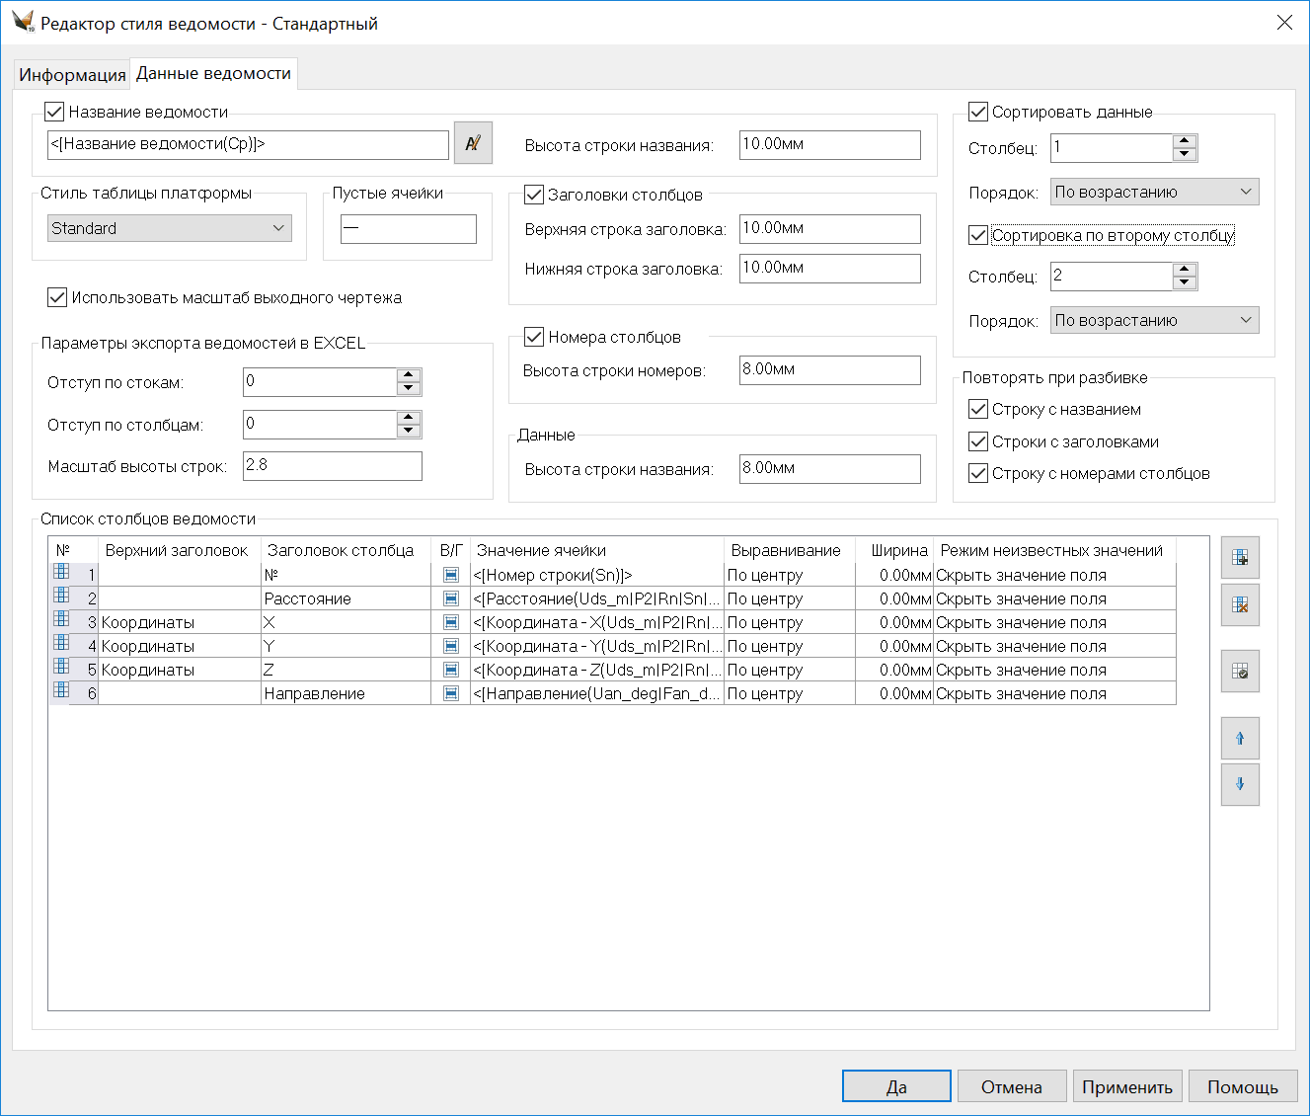Open Стиль таблицы платформы Standard dropdown
Viewport: 1310px width, 1116px height.
pyautogui.click(x=170, y=228)
